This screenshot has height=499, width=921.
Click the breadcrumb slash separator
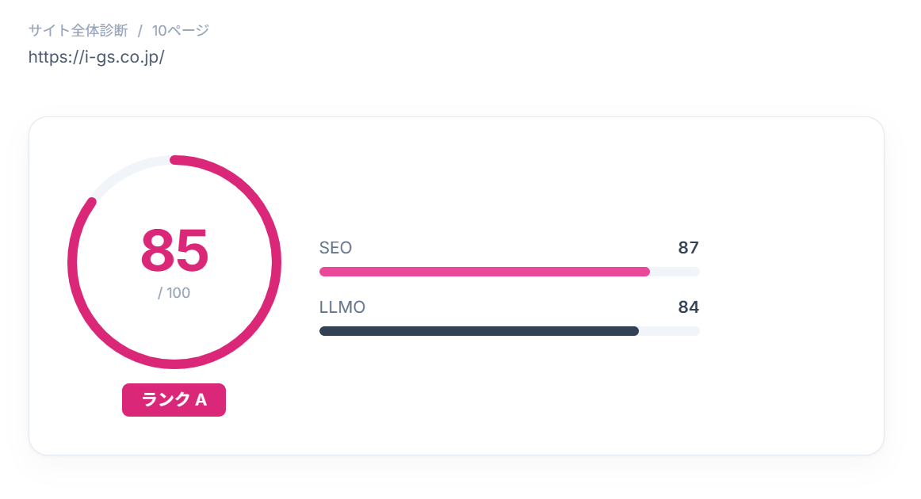point(139,31)
